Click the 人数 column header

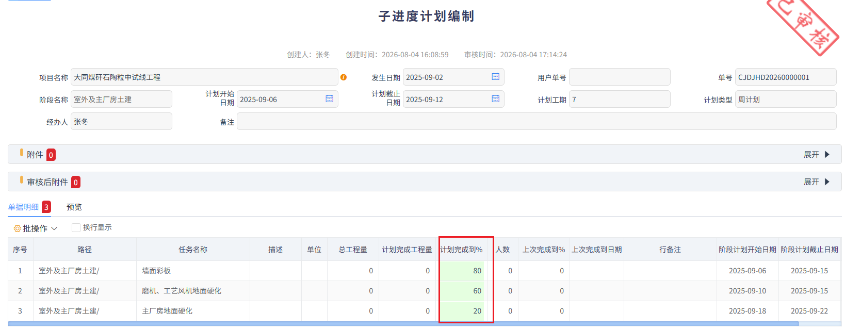pos(503,250)
